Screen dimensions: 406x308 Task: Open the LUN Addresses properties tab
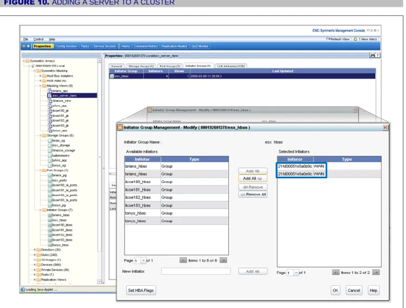pos(231,66)
